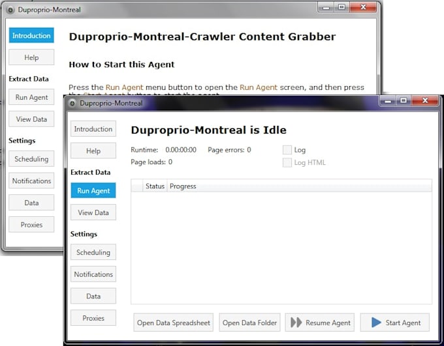Open Help in the back window
Viewport: 444px width, 346px height.
[31, 57]
